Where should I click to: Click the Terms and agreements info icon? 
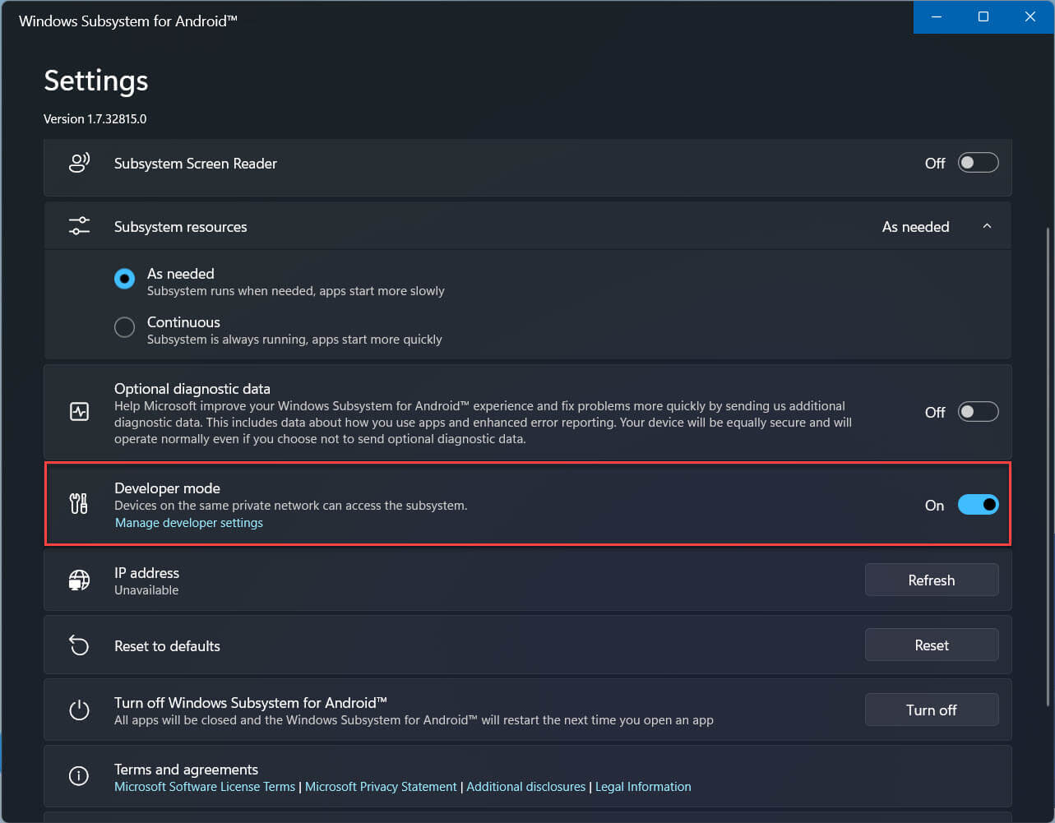[x=79, y=776]
